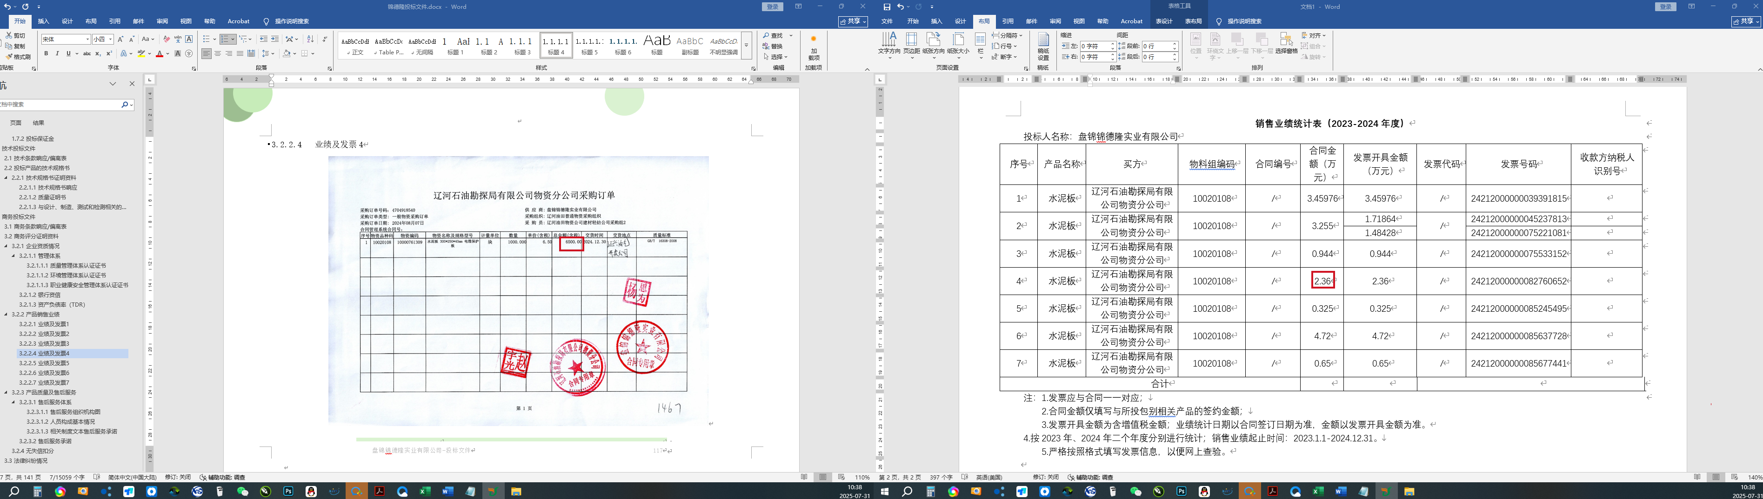1763x499 pixels.
Task: Apply the red font color
Action: point(160,53)
